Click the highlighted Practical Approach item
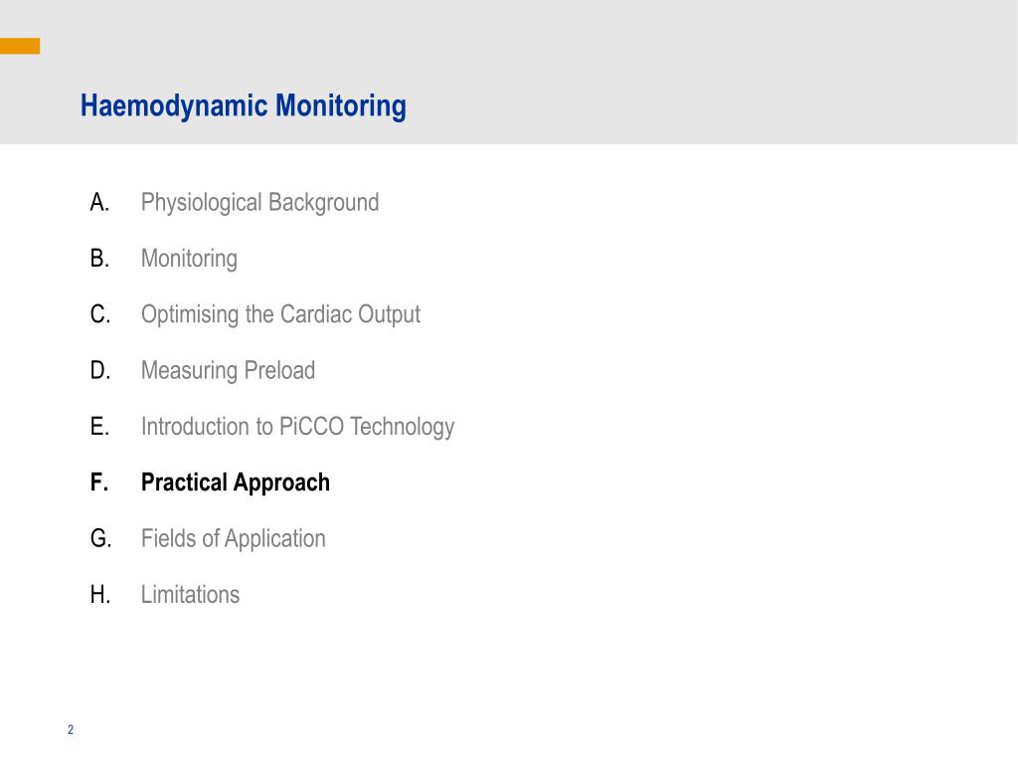 [x=235, y=482]
